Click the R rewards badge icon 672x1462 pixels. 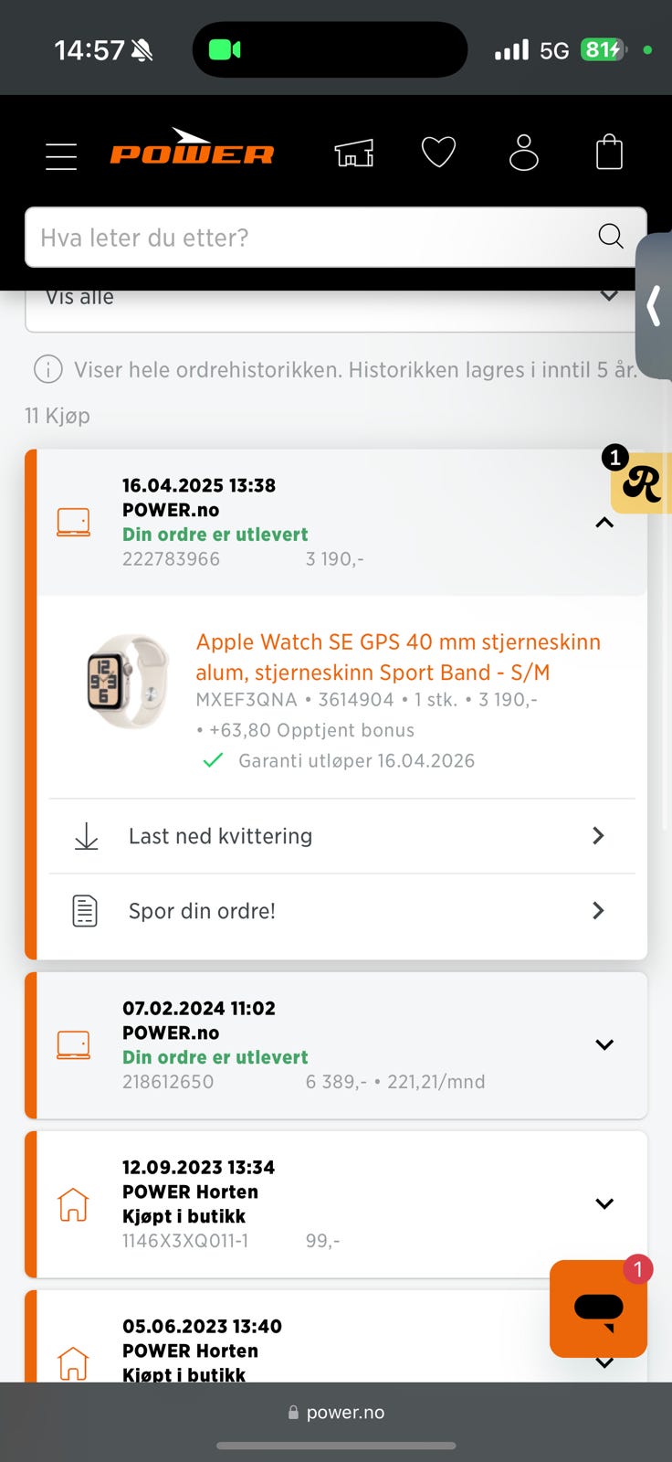pyautogui.click(x=641, y=482)
